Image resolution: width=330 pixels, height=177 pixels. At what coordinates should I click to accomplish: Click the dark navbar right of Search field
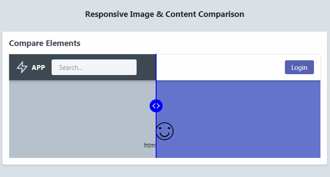coord(146,67)
